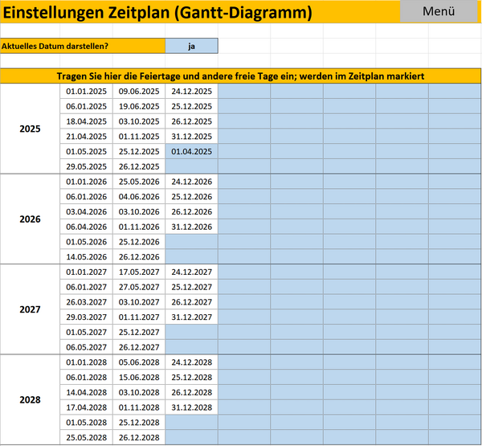Click the date 21.04.2025
Screen dimensions: 482x446
point(87,137)
